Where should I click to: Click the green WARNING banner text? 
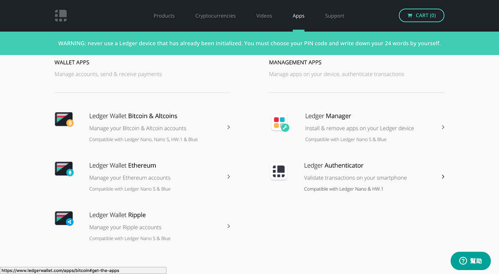(249, 43)
